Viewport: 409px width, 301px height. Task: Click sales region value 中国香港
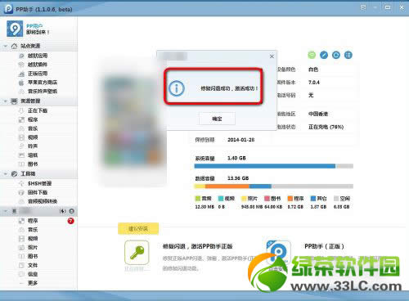tap(318, 114)
